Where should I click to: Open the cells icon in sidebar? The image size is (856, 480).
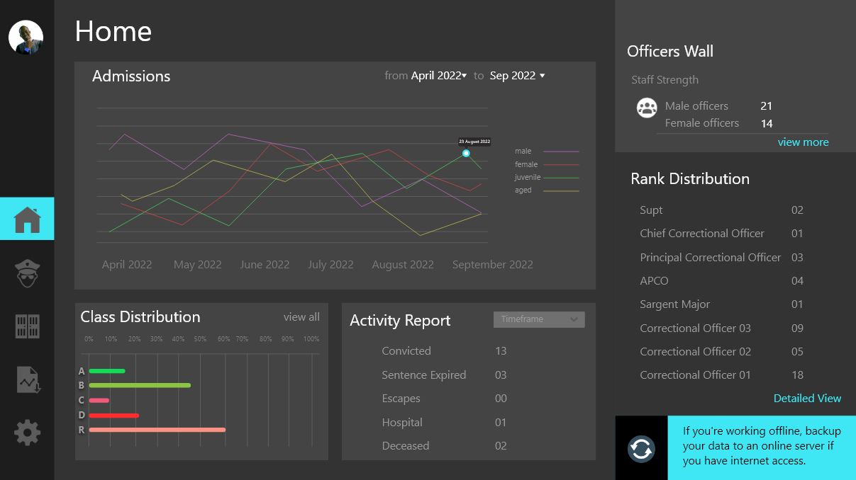point(27,326)
